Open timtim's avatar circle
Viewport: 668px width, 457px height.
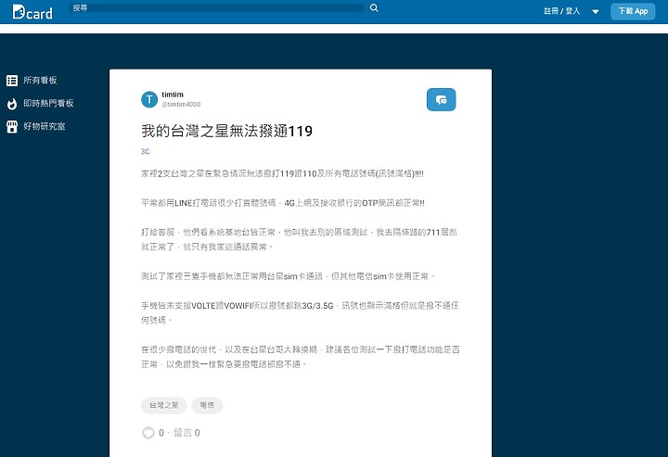149,99
